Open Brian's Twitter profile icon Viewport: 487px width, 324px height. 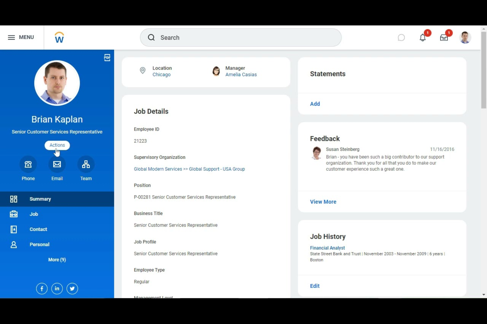coord(72,289)
